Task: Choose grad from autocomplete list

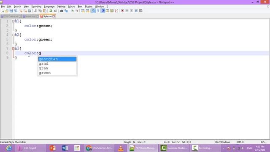Action: pyautogui.click(x=57, y=64)
